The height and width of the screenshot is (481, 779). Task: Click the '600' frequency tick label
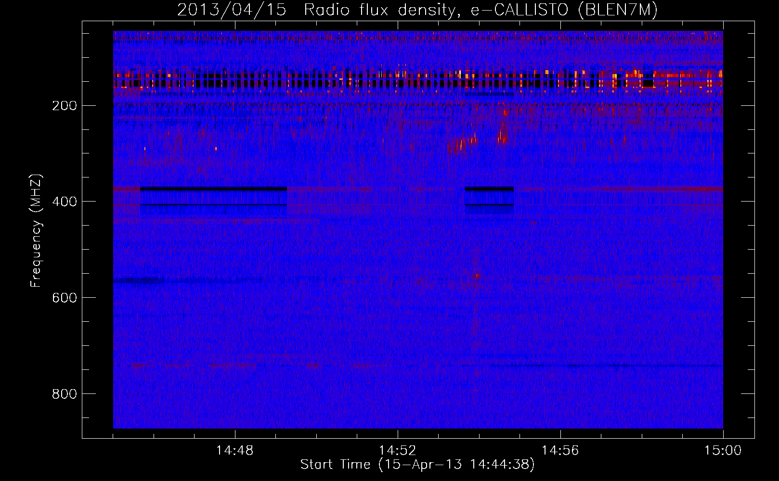pyautogui.click(x=64, y=298)
